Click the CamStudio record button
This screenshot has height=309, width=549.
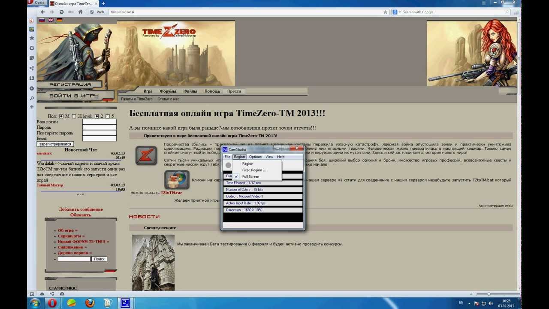point(229,165)
